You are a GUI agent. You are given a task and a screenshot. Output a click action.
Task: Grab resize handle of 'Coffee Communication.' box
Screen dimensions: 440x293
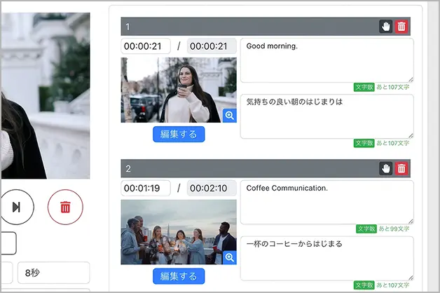[x=411, y=222]
